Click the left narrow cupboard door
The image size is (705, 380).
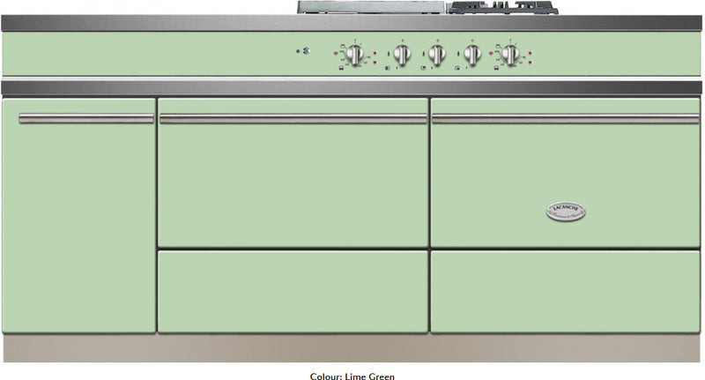click(79, 216)
